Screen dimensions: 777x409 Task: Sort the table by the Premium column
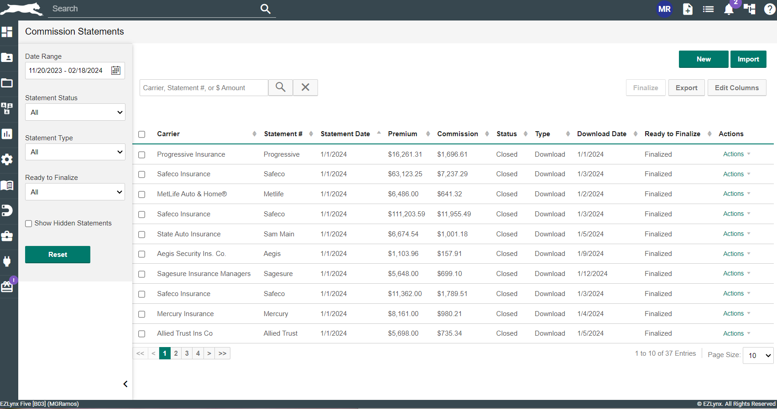click(428, 134)
